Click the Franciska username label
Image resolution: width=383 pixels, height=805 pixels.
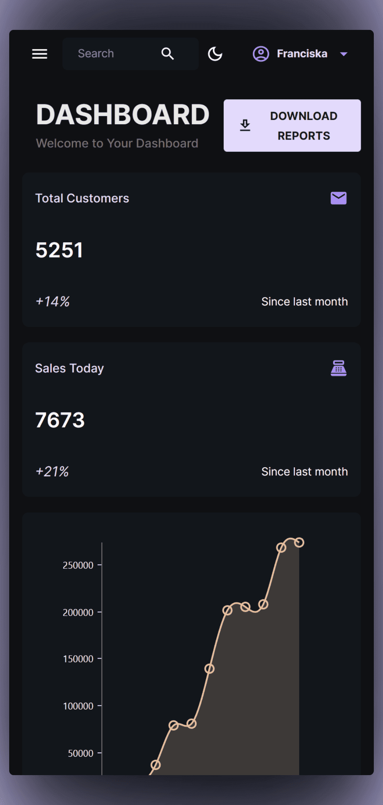pyautogui.click(x=302, y=54)
